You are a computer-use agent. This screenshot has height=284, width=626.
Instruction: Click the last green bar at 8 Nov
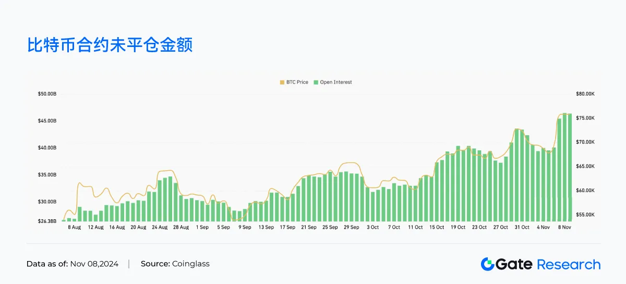pyautogui.click(x=570, y=168)
